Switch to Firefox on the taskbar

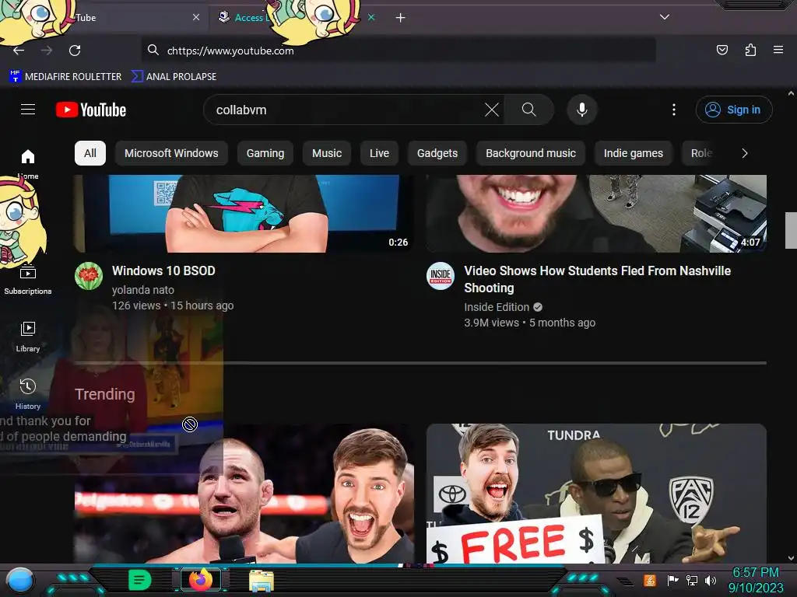201,580
